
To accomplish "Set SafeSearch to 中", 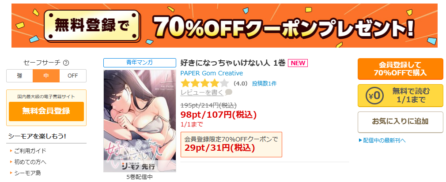I will [46, 76].
